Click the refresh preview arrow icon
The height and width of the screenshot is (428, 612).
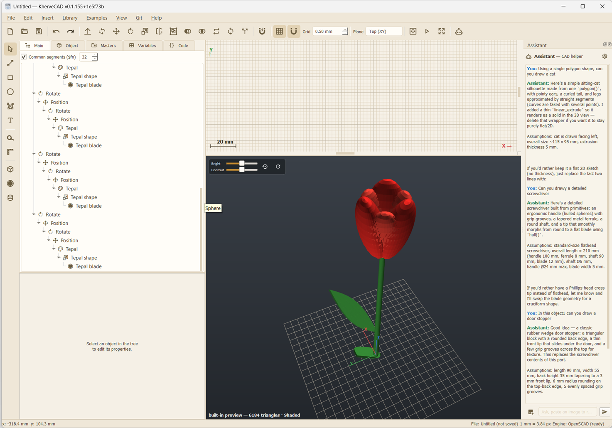pyautogui.click(x=278, y=167)
